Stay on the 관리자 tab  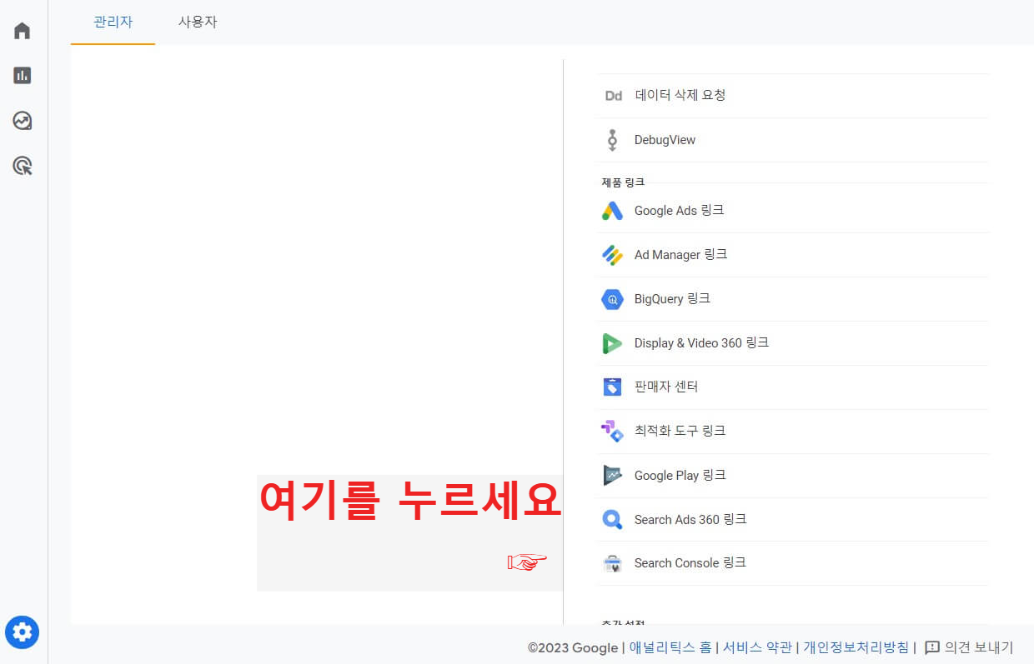(112, 22)
